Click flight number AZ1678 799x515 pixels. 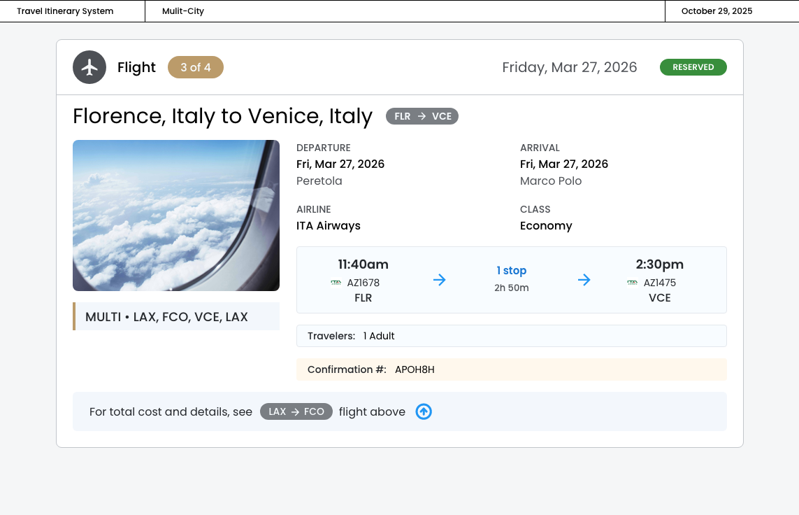point(363,283)
